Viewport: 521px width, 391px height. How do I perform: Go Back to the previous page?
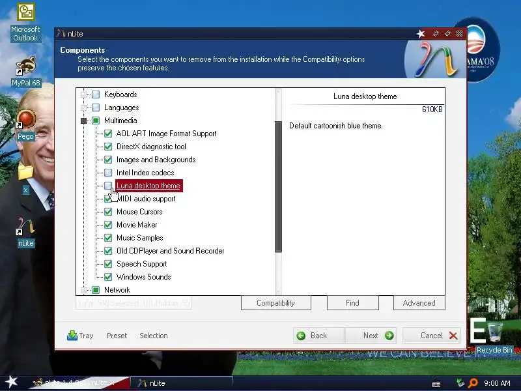[x=318, y=336]
